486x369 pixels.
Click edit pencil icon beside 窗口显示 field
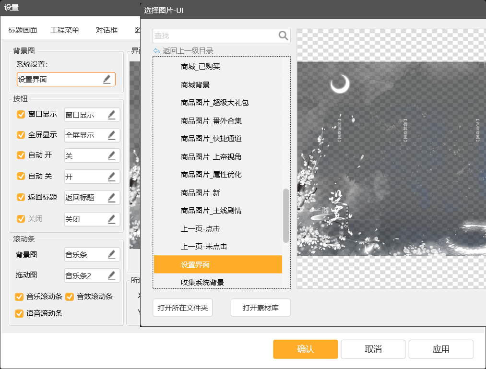[x=111, y=115]
